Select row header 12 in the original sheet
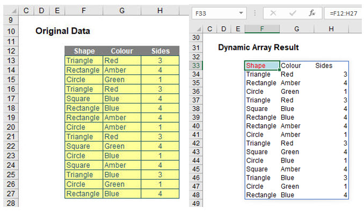364x215 pixels. [11, 51]
